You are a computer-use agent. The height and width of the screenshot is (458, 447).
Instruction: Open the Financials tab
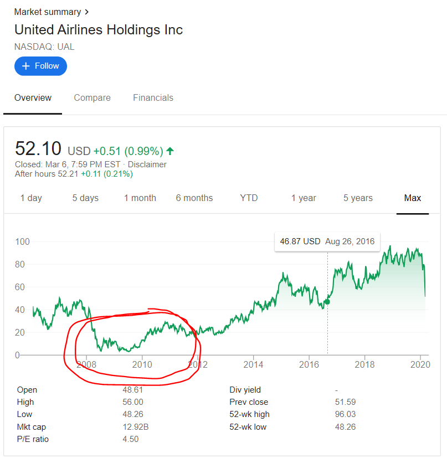153,98
